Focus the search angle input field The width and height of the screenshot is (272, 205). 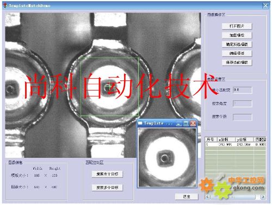(x=243, y=104)
